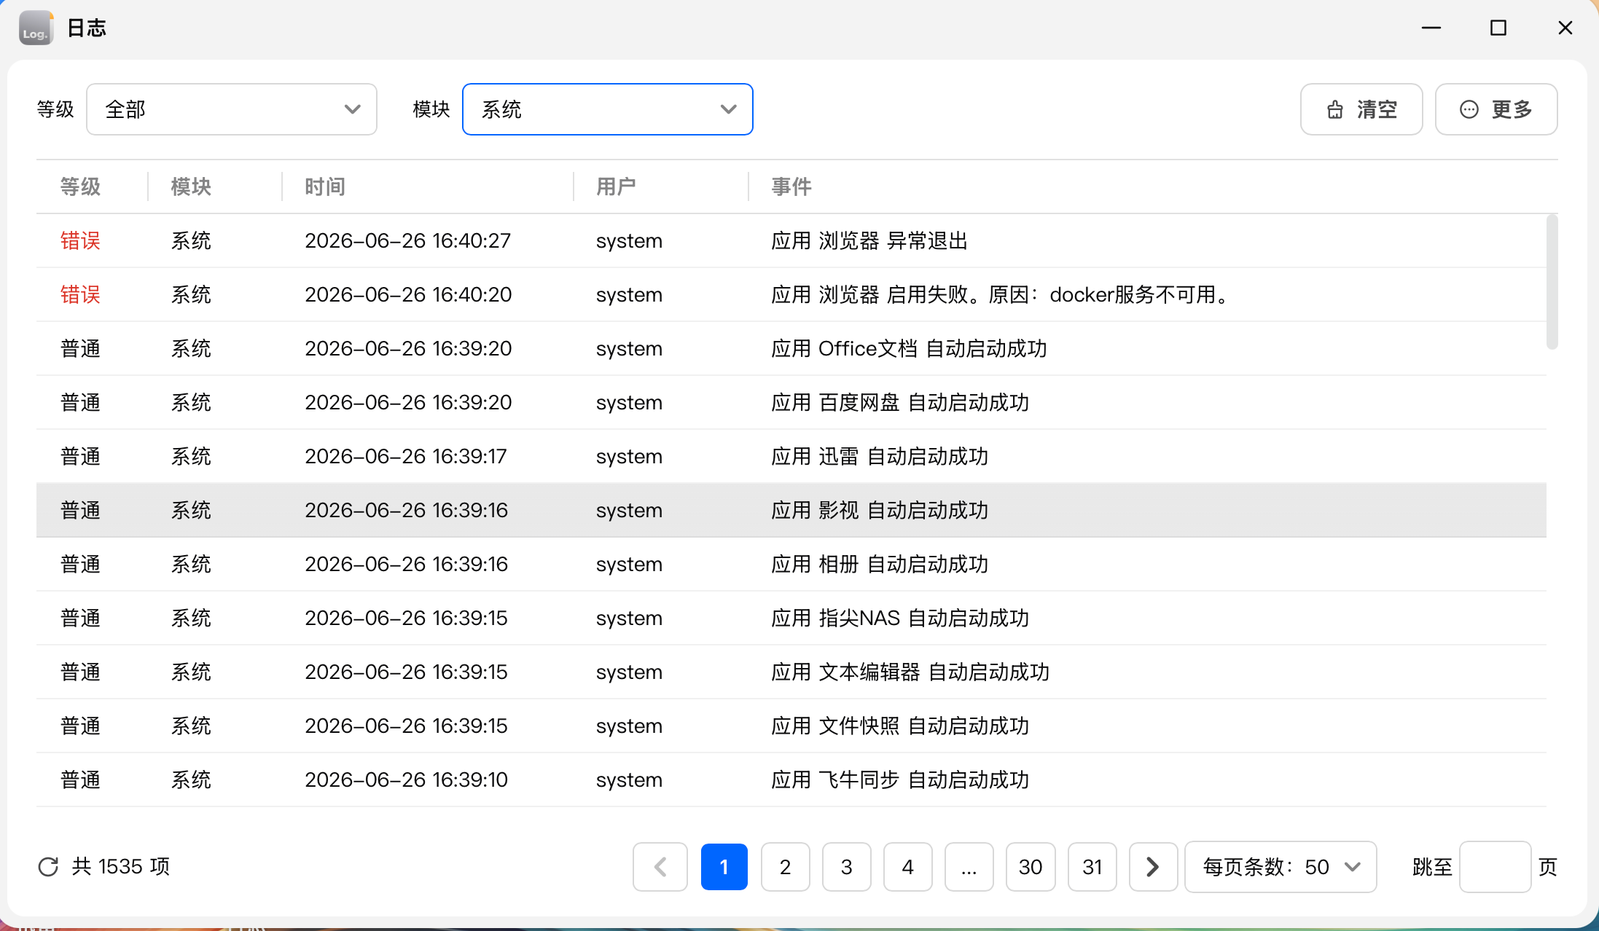Click the Log app icon in title bar
The width and height of the screenshot is (1599, 931).
36,28
